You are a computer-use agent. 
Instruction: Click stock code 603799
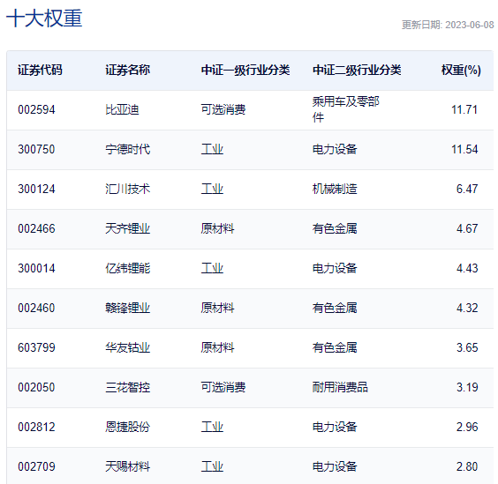36,347
